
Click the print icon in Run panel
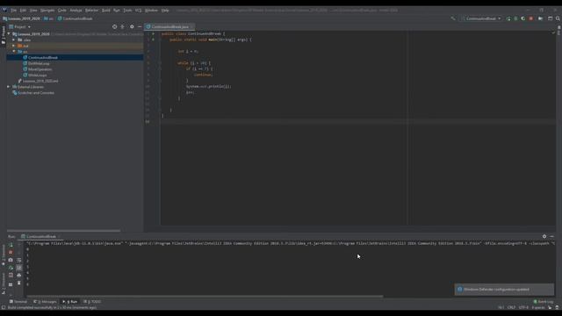coord(19,275)
